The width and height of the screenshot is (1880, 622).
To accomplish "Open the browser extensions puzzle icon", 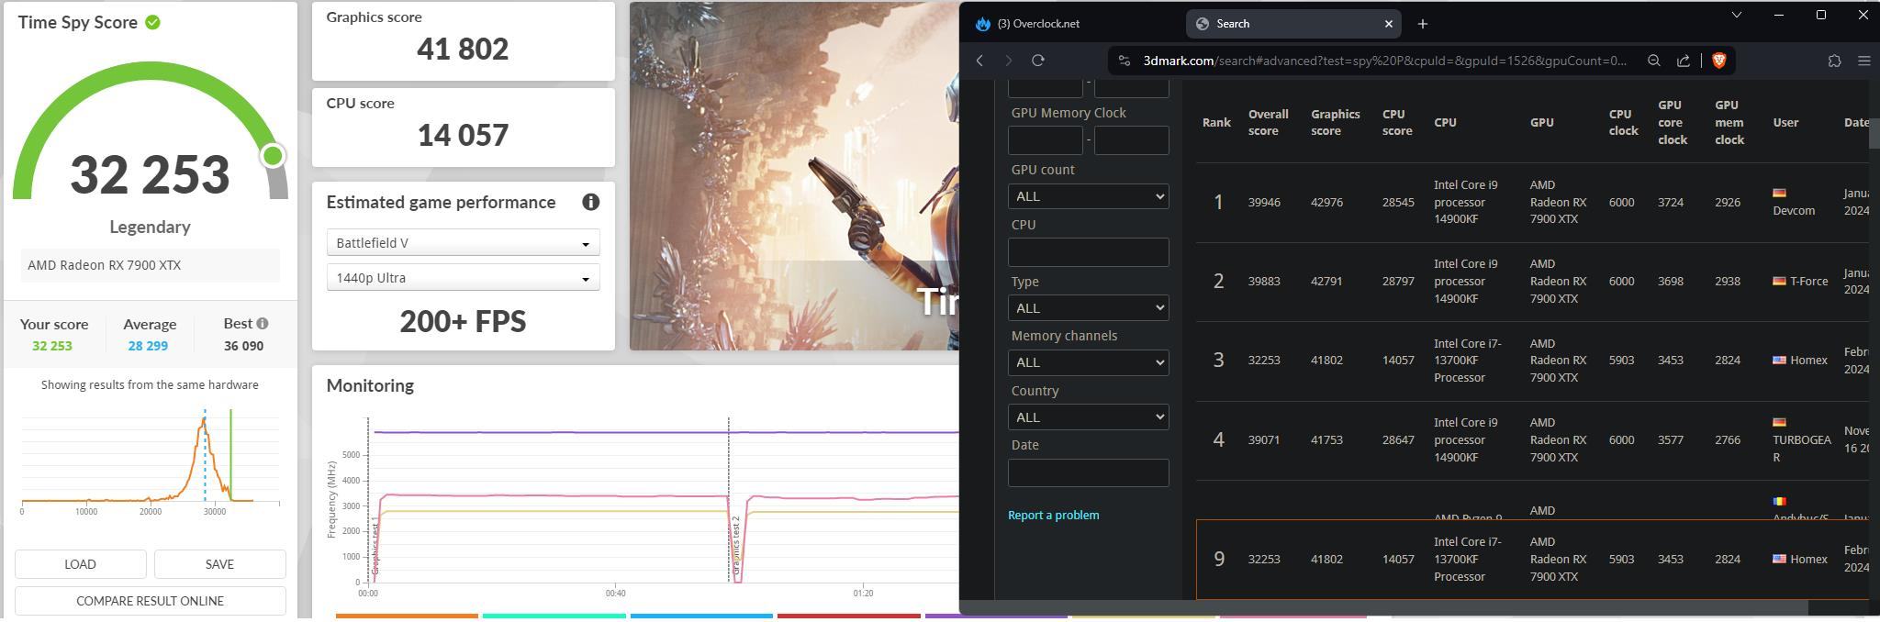I will 1834,61.
